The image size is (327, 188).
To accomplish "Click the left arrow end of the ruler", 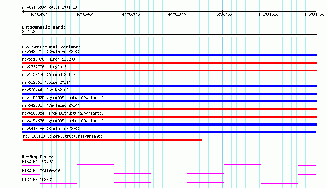I will [x=23, y=11].
